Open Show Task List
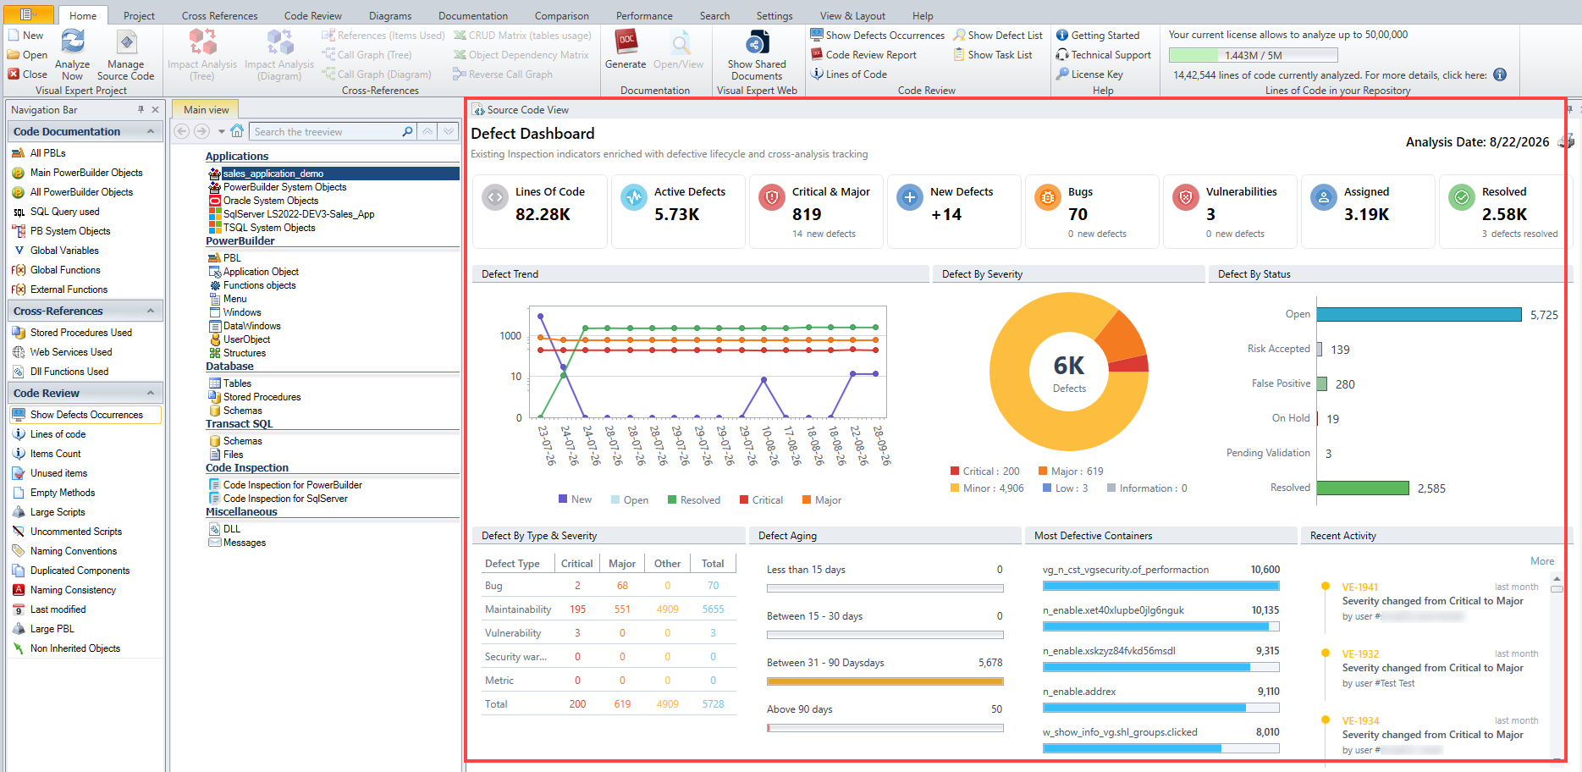The image size is (1582, 772). tap(993, 55)
